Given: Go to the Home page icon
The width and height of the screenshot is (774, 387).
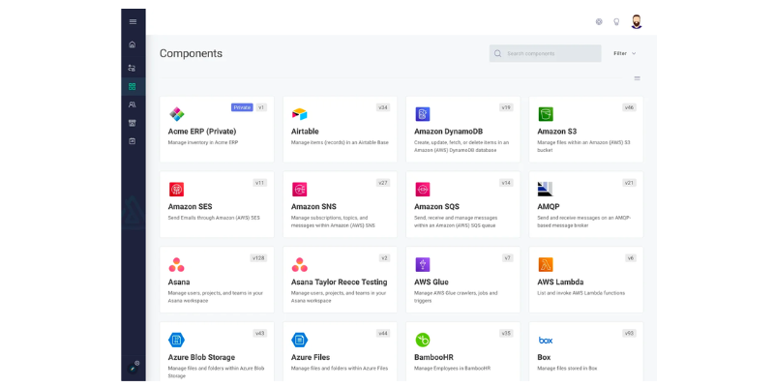Looking at the screenshot, I should 133,45.
